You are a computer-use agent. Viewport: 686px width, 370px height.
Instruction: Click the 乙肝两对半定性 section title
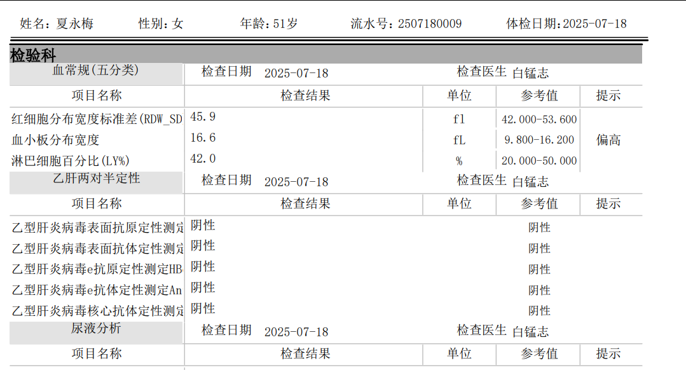tap(95, 179)
